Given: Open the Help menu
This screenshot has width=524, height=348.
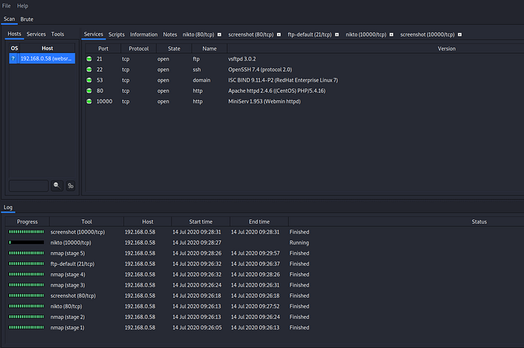Looking at the screenshot, I should click(22, 5).
